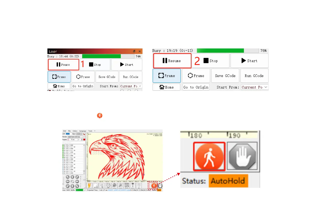This screenshot has height=208, width=312.
Task: Click the repeat count stepper beside Progress
Action: [x=81, y=140]
